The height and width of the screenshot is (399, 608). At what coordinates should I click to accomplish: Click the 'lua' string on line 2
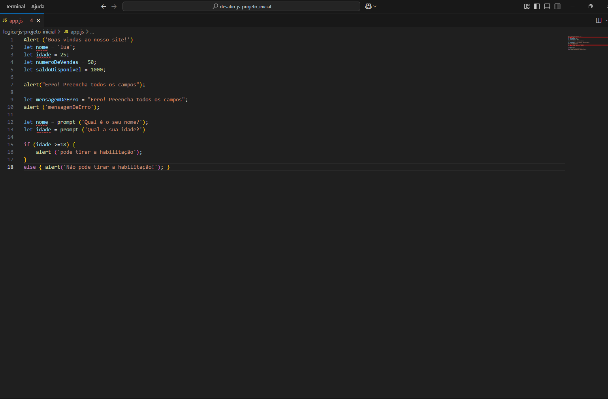(x=65, y=47)
